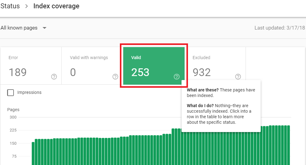Image resolution: width=306 pixels, height=165 pixels.
Task: Click the 253 valid pages count
Action: tap(140, 72)
